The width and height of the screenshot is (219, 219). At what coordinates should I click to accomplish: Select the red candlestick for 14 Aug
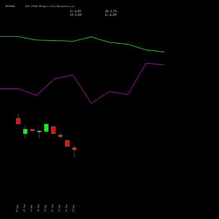(53, 130)
